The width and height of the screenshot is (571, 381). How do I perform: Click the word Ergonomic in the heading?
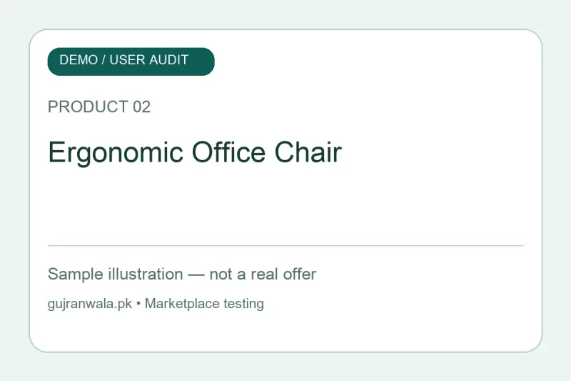[116, 153]
